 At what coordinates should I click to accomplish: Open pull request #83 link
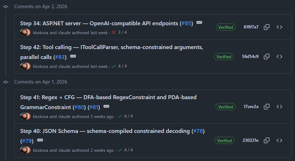tap(60, 57)
